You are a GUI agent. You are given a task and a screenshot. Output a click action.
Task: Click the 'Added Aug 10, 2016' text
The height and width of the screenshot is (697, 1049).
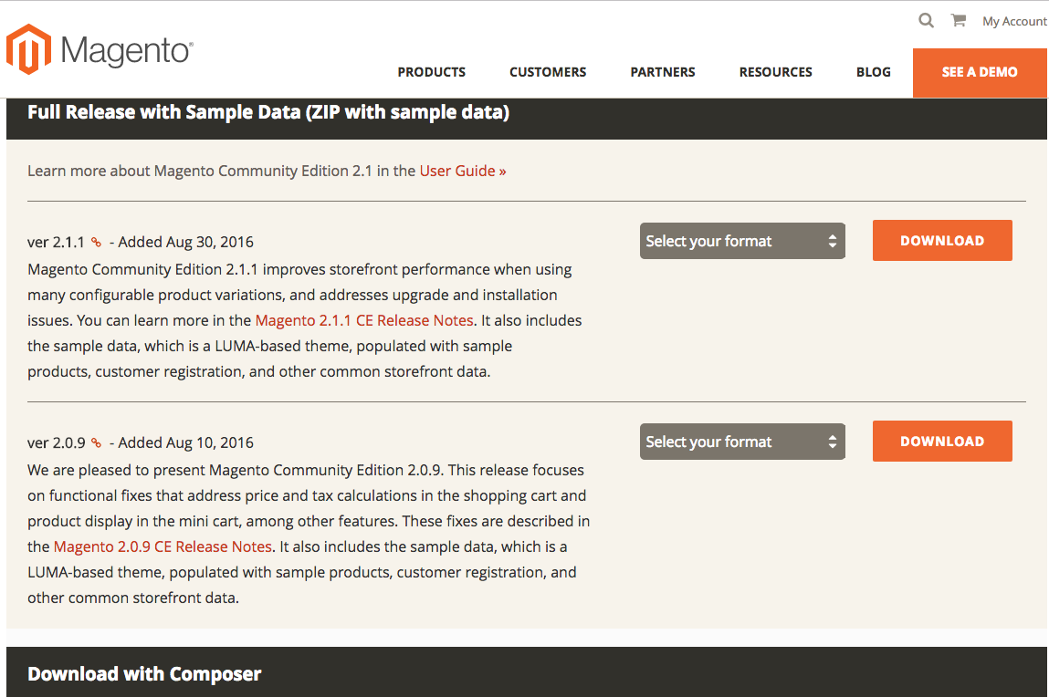(186, 442)
